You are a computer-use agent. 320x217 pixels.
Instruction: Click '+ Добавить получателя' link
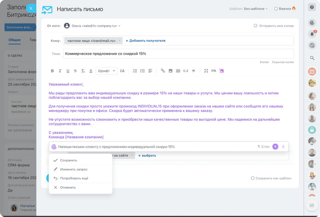pos(145,41)
